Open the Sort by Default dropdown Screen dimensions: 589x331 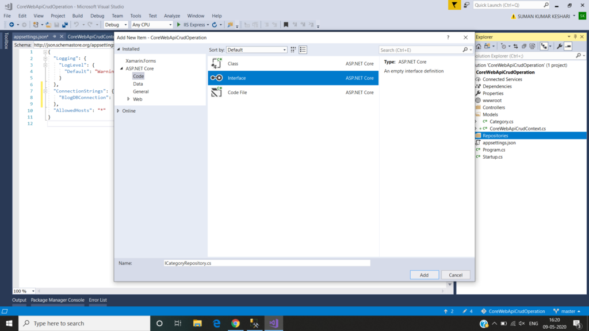pyautogui.click(x=257, y=49)
